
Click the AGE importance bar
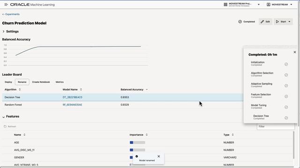point(137,142)
